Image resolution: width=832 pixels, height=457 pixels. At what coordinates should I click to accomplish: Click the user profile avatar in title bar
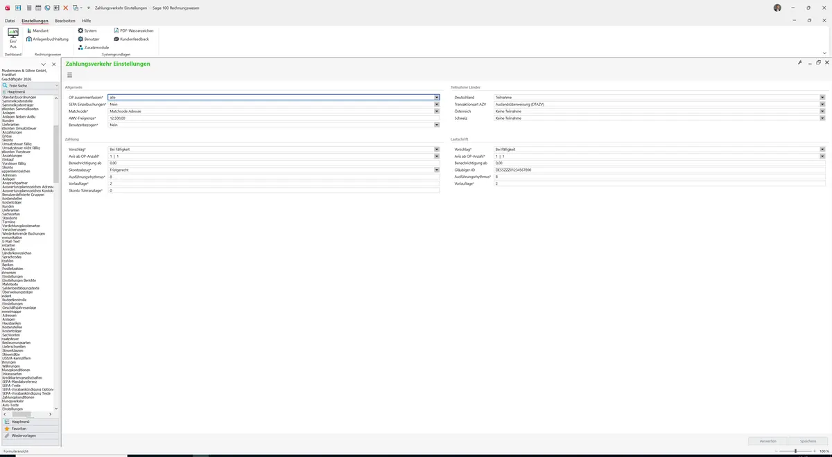click(777, 7)
